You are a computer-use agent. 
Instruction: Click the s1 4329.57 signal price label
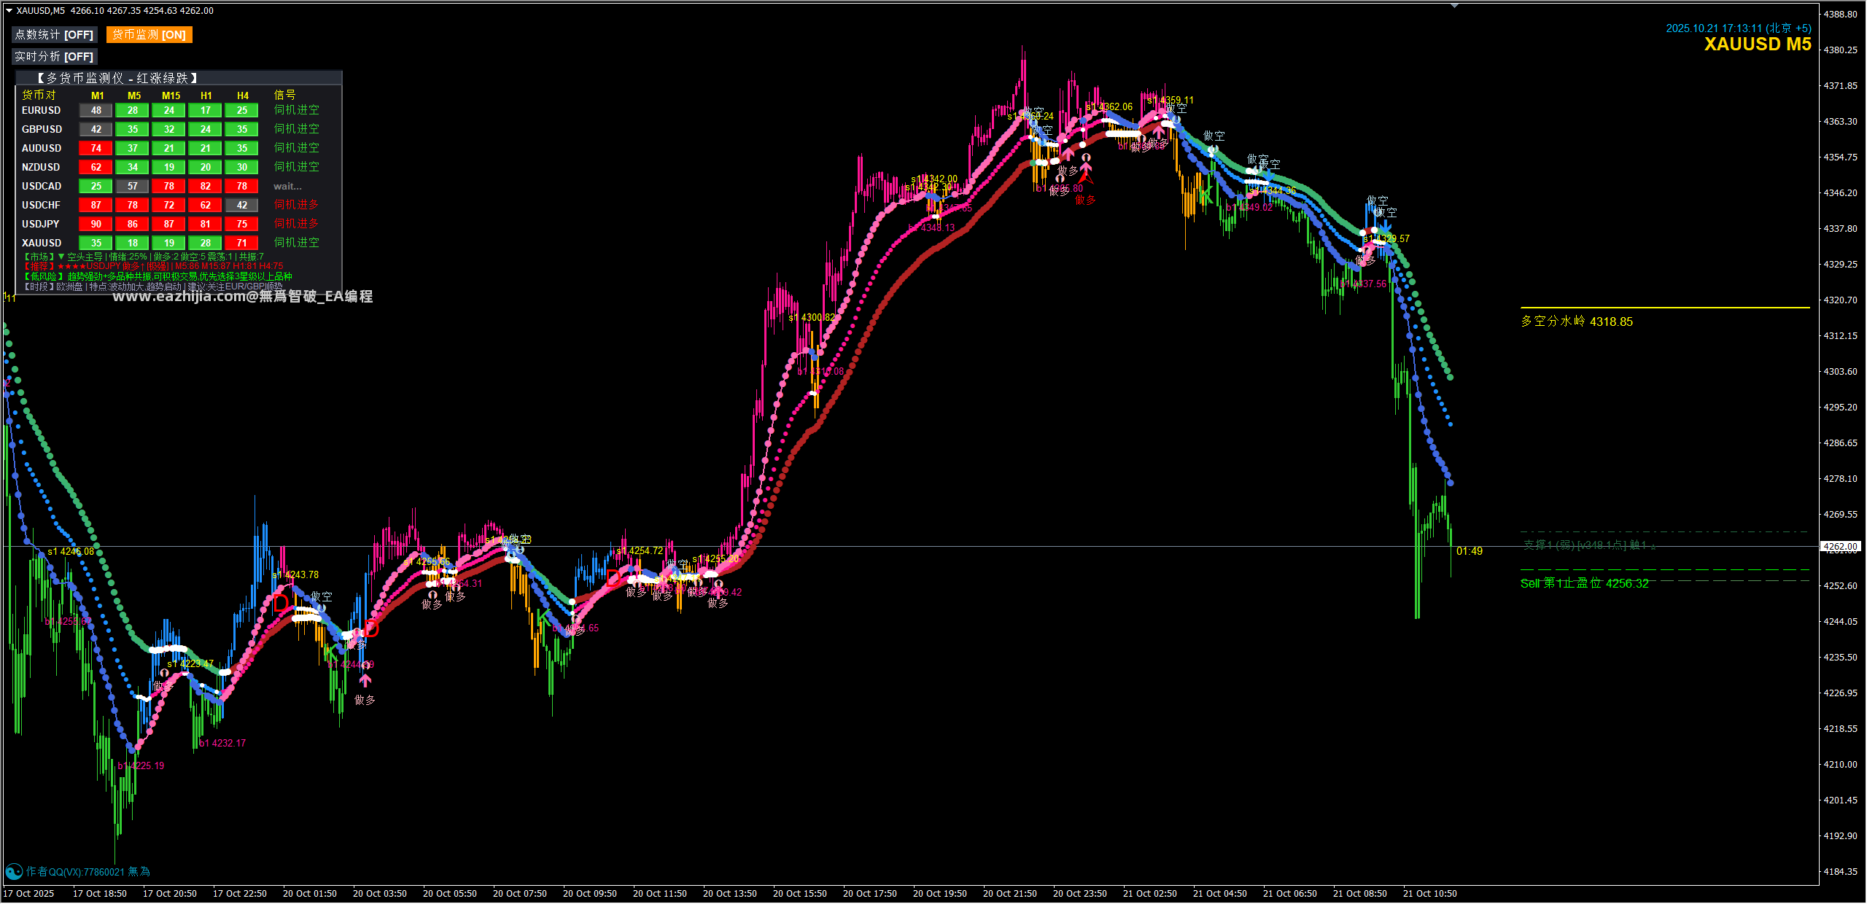(1386, 239)
